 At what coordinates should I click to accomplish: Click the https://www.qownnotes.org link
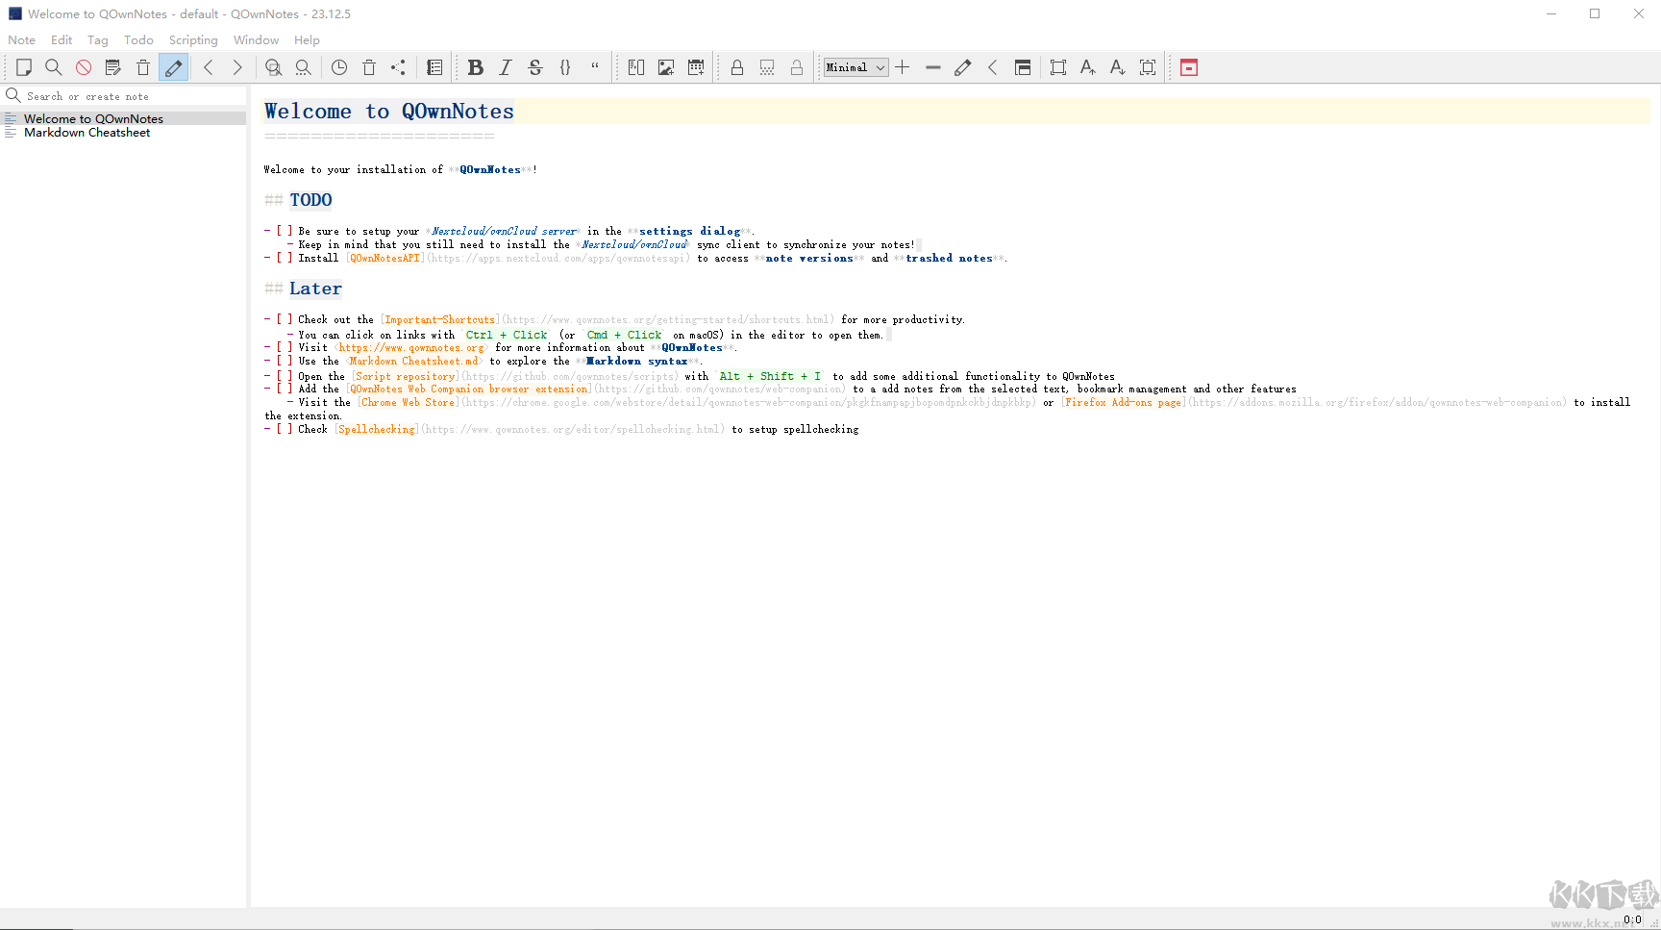point(411,348)
